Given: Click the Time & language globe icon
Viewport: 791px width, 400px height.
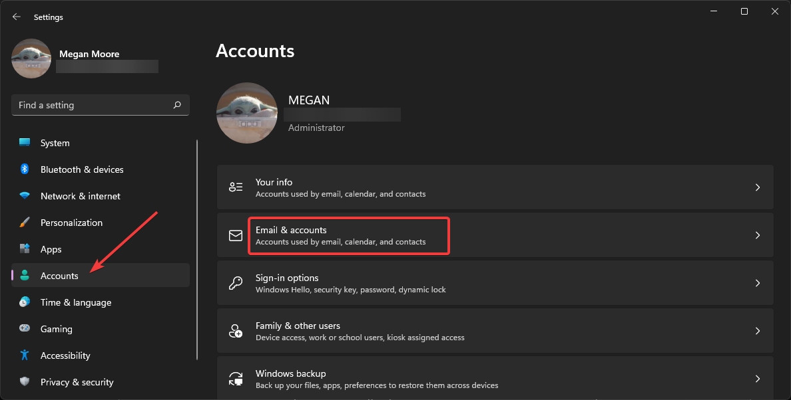Looking at the screenshot, I should (x=25, y=302).
